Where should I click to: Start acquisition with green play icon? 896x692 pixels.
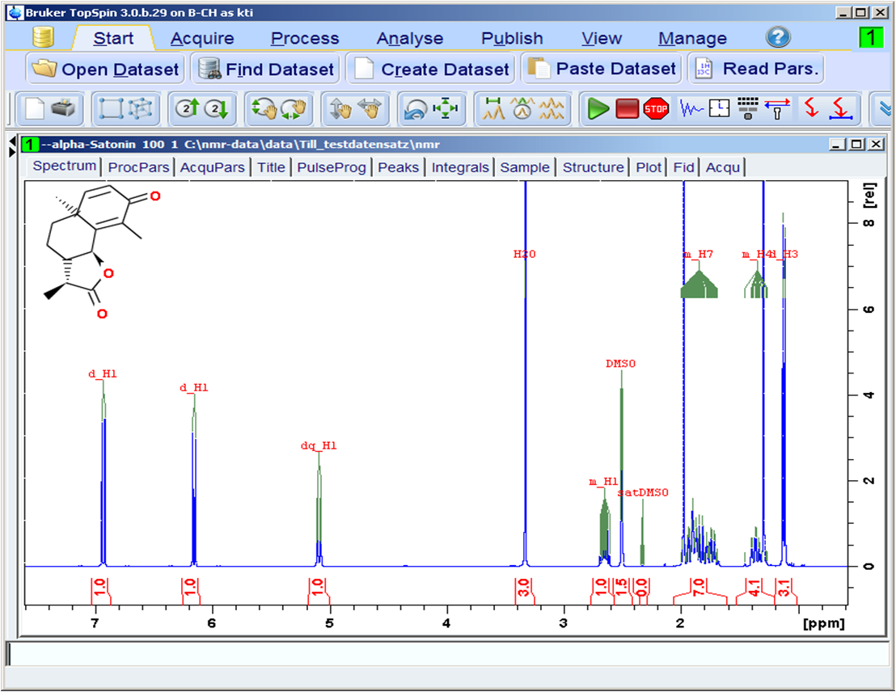[600, 109]
